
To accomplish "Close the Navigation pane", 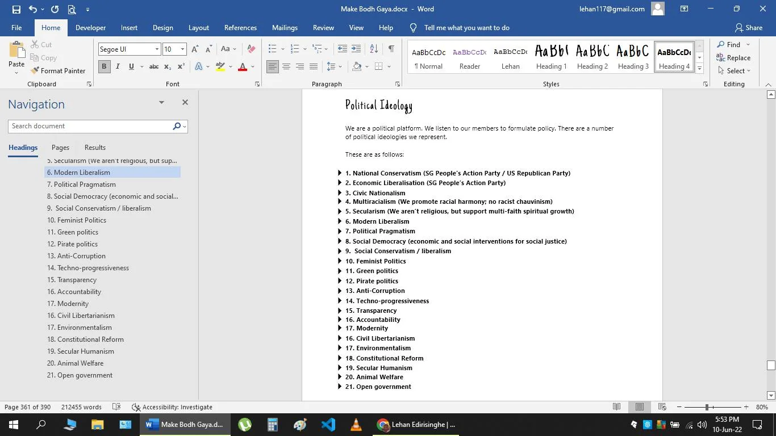I will 185,103.
